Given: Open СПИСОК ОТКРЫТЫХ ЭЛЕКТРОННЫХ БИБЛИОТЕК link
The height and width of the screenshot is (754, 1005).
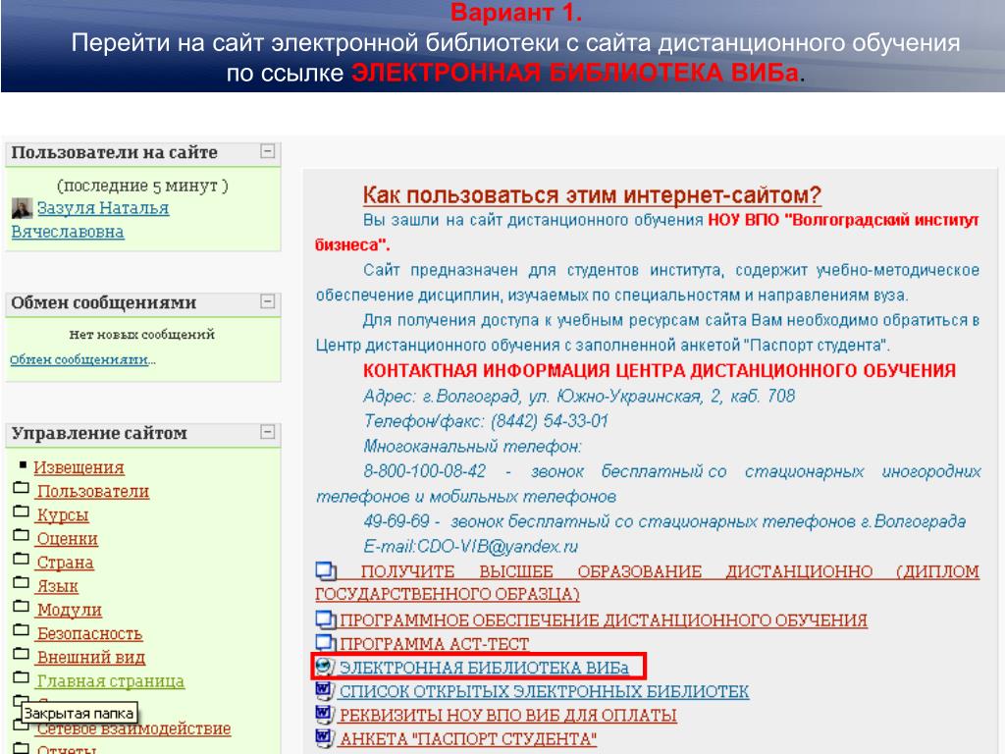Looking at the screenshot, I should [544, 692].
